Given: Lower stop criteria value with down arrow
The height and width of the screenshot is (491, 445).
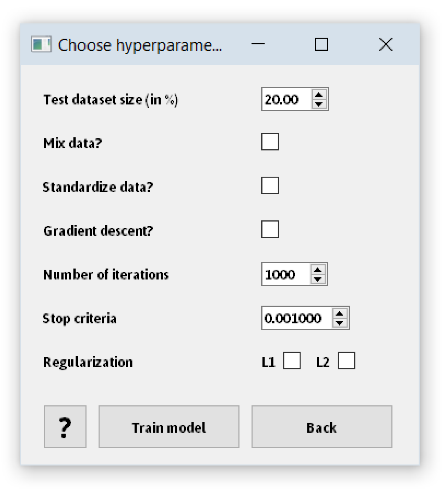Looking at the screenshot, I should pos(339,323).
